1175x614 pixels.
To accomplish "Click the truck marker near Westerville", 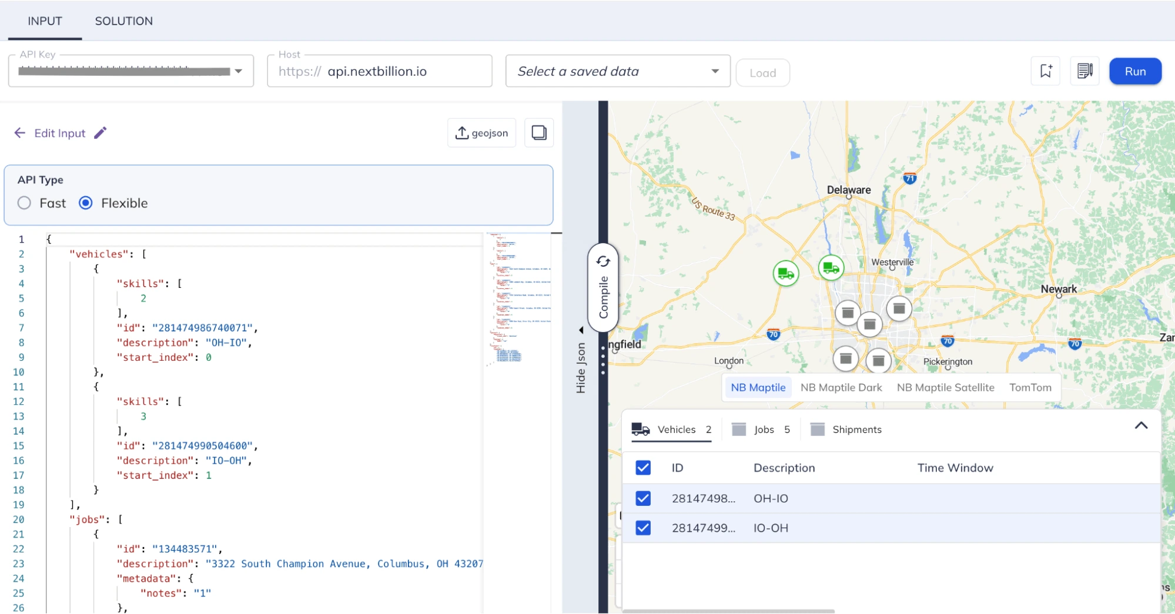I will pyautogui.click(x=831, y=268).
